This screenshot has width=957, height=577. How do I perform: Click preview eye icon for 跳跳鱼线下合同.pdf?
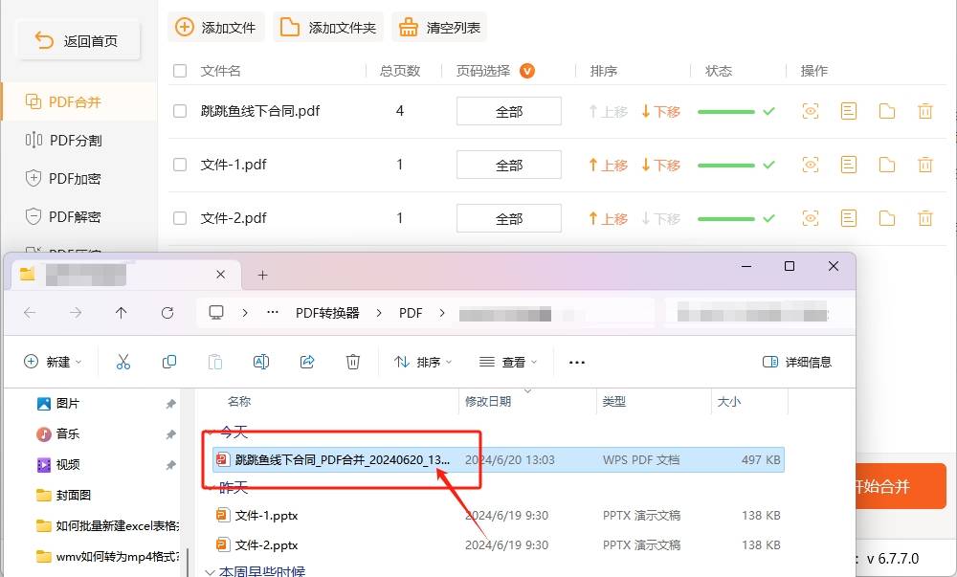pyautogui.click(x=811, y=112)
